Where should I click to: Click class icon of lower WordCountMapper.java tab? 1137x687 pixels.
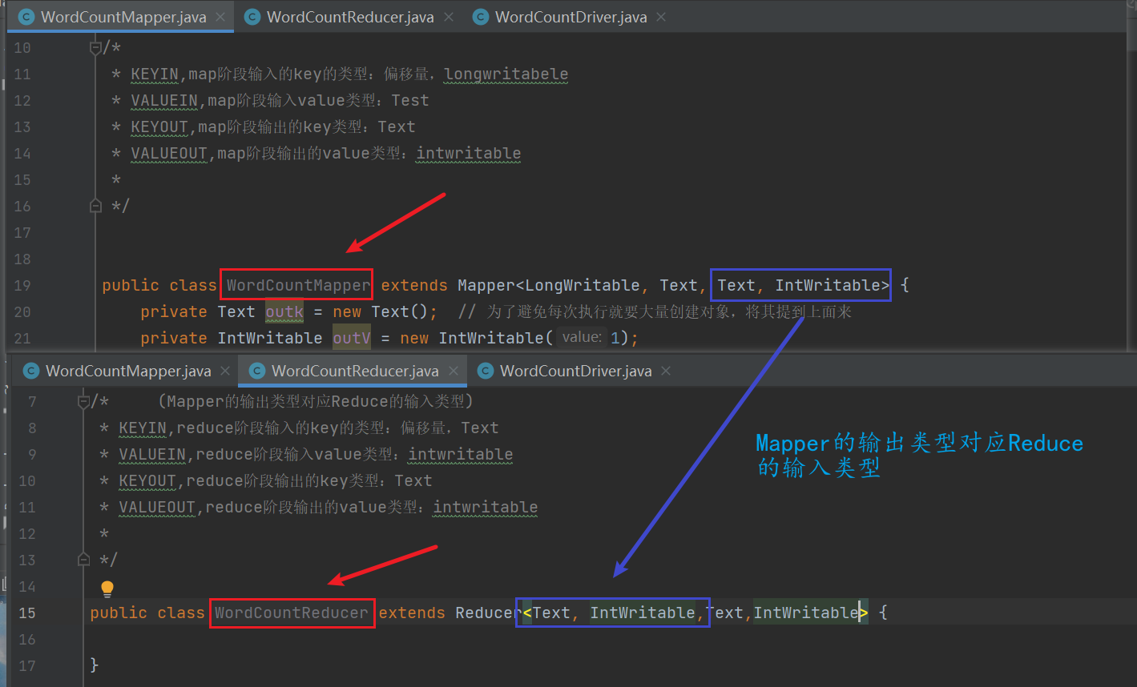pyautogui.click(x=31, y=371)
